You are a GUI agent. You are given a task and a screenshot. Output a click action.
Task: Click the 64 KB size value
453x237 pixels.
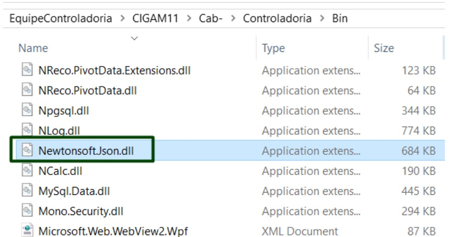pyautogui.click(x=421, y=91)
